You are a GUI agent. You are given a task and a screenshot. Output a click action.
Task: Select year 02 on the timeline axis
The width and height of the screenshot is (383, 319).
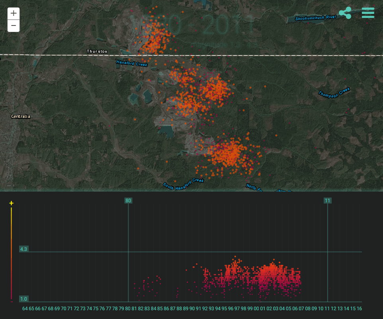[269, 309]
